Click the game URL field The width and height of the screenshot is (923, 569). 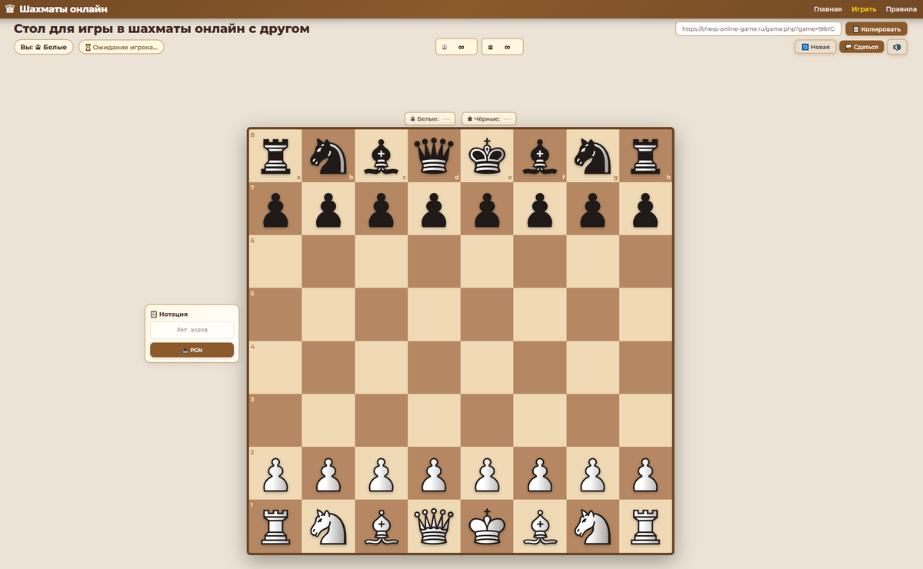pos(758,28)
